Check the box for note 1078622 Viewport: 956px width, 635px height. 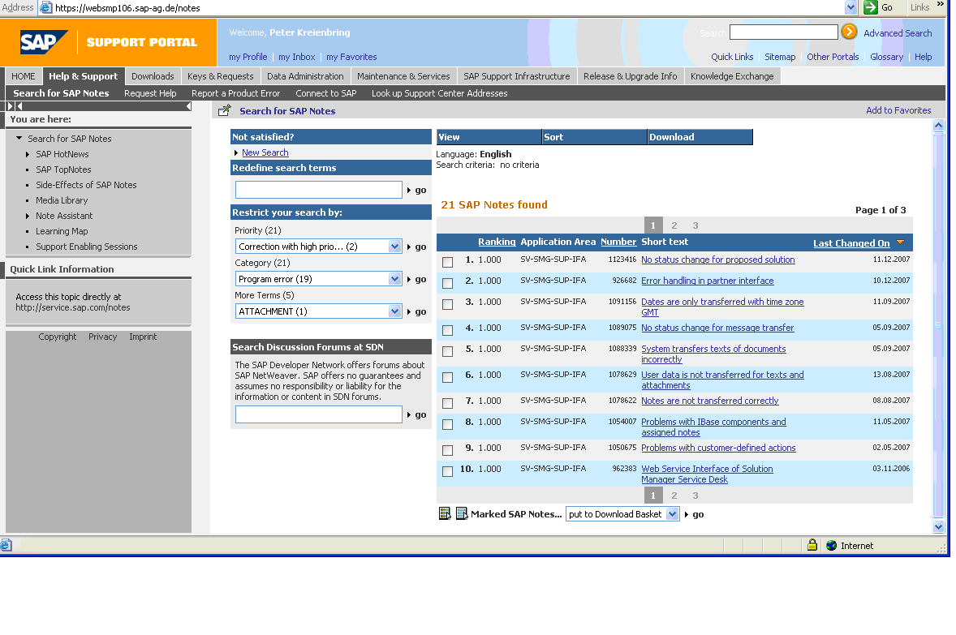click(447, 403)
